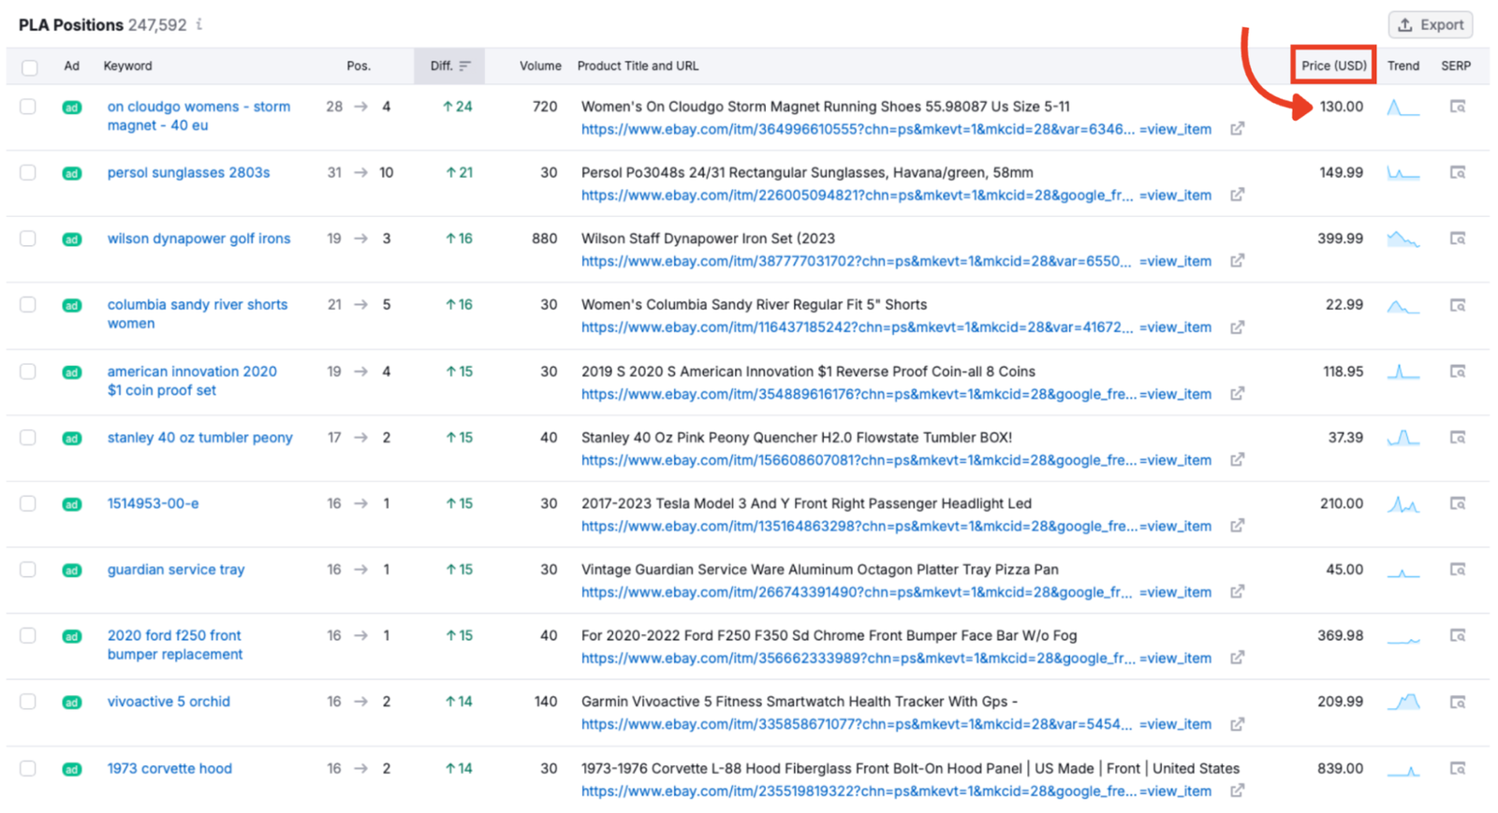Check the box for columbia sandy river shorts
This screenshot has height=813, width=1498.
pos(28,305)
